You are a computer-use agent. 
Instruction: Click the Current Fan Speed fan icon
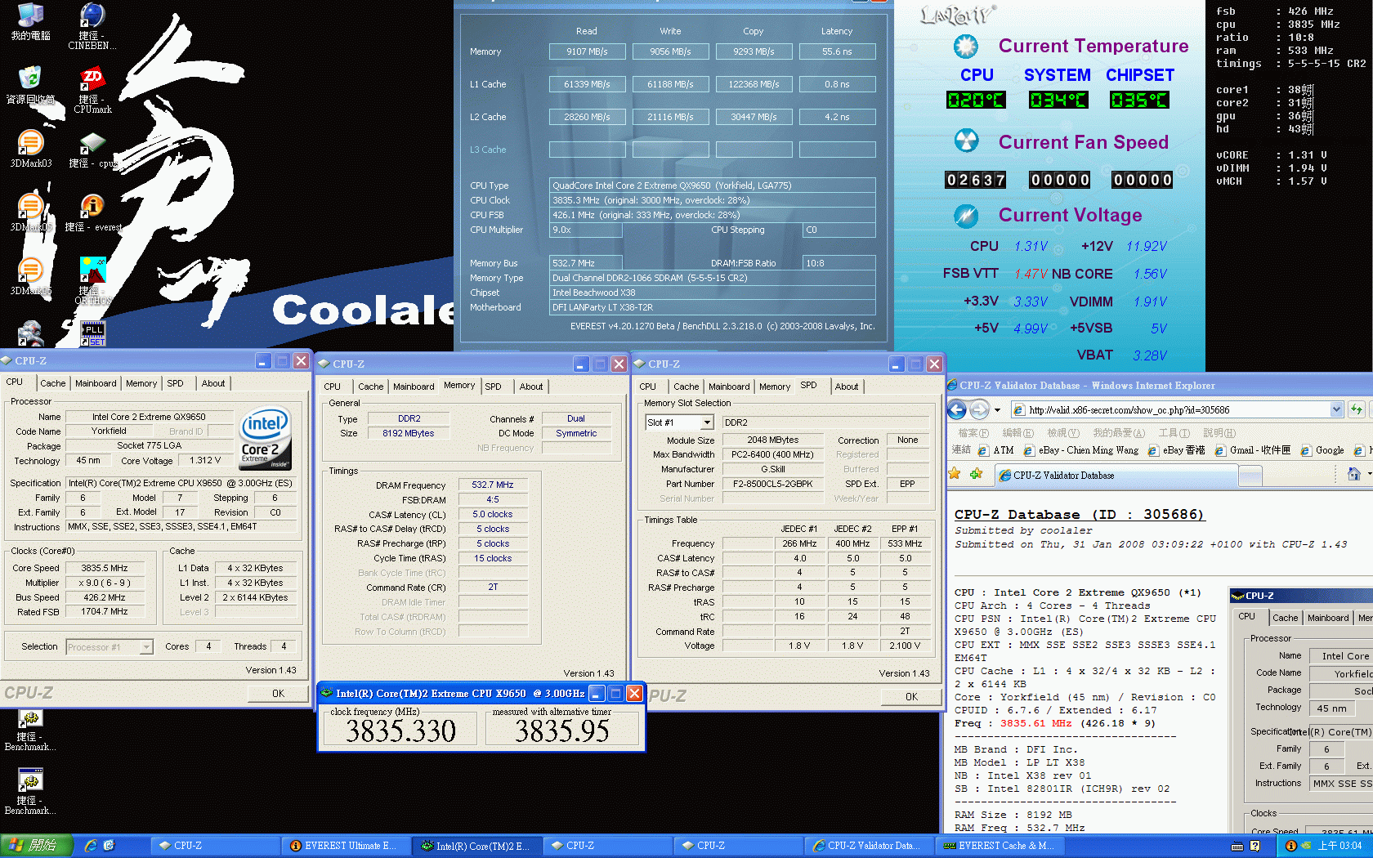[x=966, y=141]
